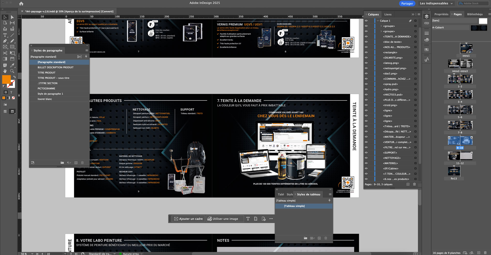Open the Character Styles panel from the dock
This screenshot has height=255, width=491.
pyautogui.click(x=427, y=59)
